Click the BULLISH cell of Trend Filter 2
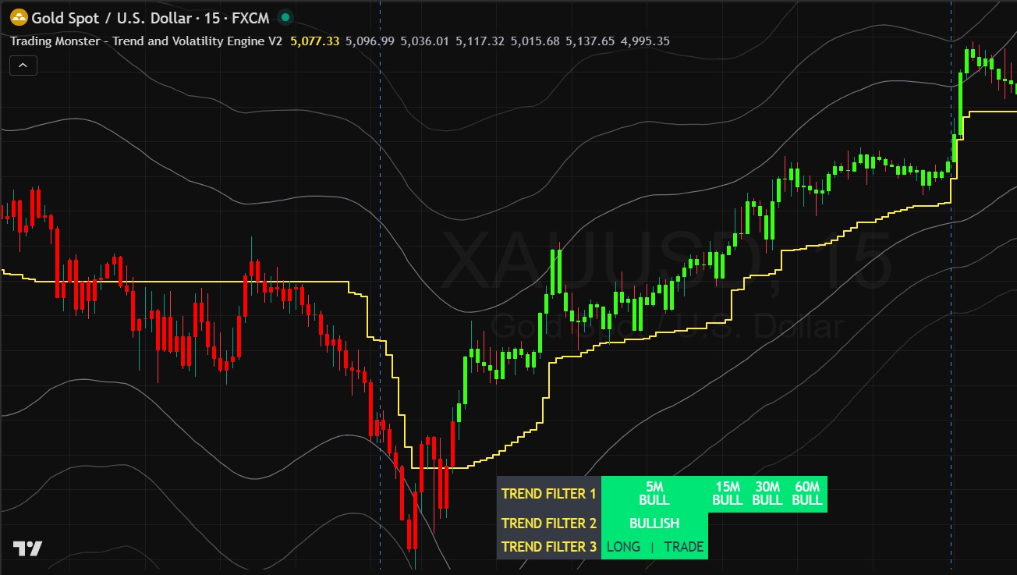 pos(654,524)
